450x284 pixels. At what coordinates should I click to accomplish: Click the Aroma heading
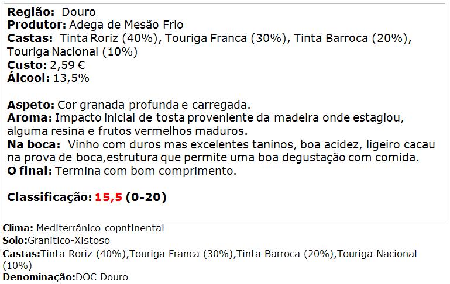[30, 118]
